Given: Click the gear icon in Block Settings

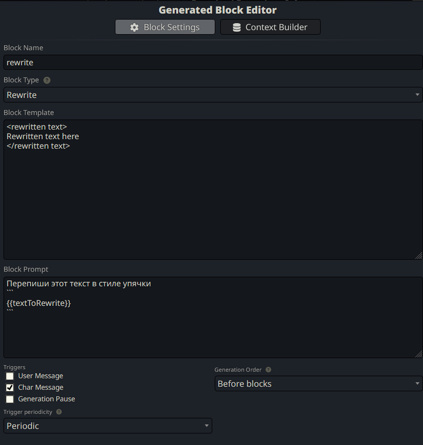Looking at the screenshot, I should coord(134,27).
